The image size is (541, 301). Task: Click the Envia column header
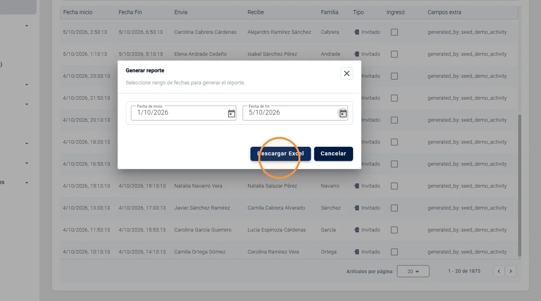181,12
